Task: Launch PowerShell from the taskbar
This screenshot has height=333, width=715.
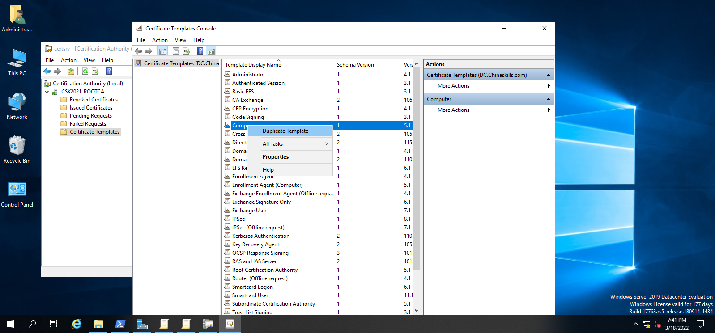Action: coord(120,324)
